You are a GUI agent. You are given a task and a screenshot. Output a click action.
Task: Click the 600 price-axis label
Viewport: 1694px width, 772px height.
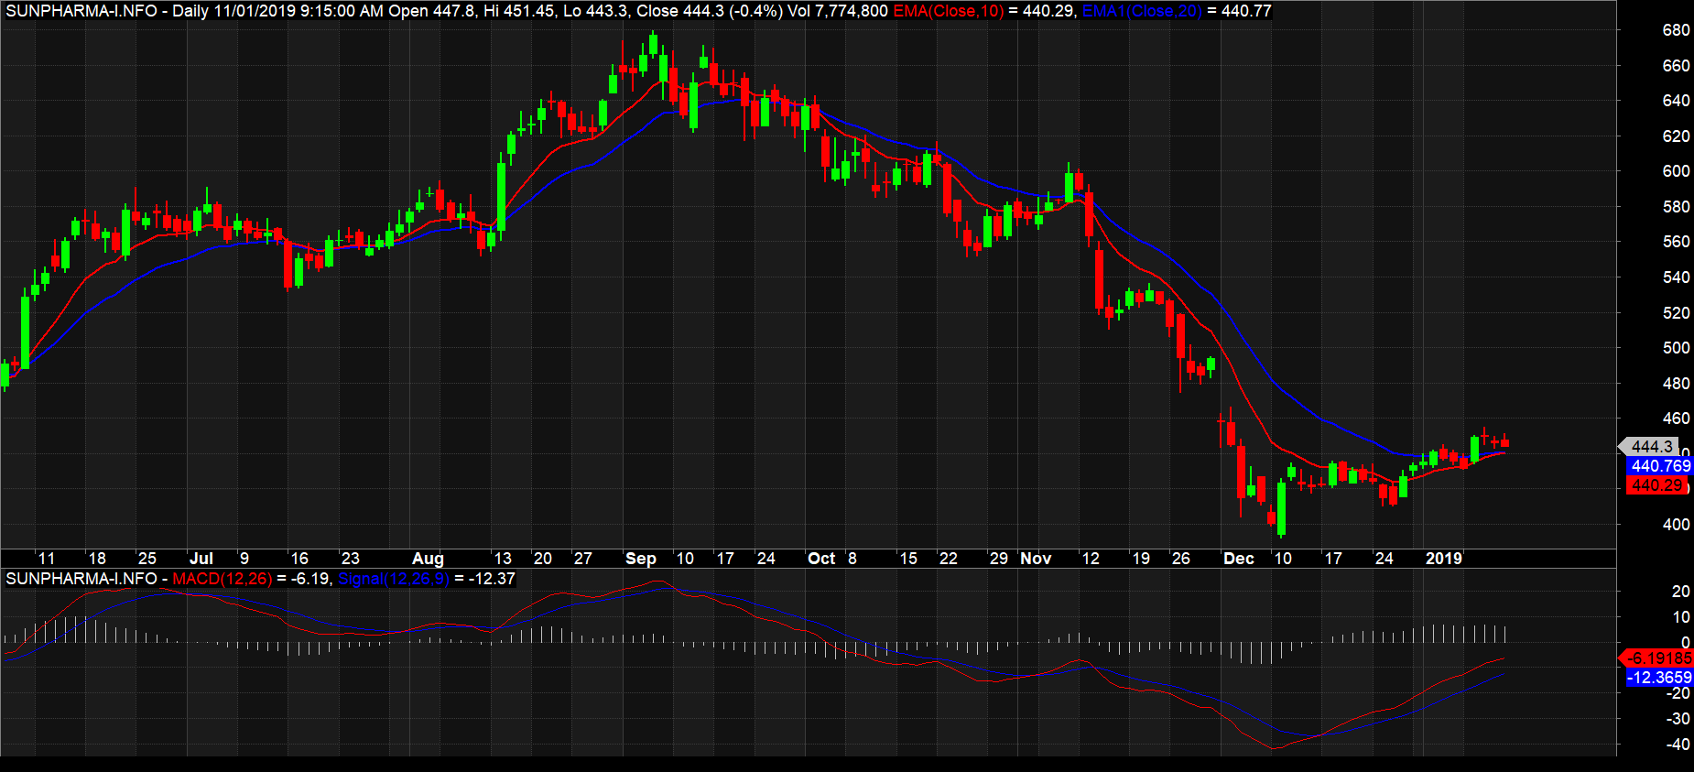1676,171
